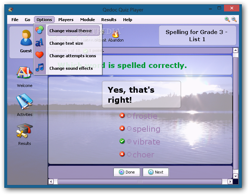Image resolution: width=249 pixels, height=195 pixels.
Task: Click the word 'choer' answer text
Action: pos(143,155)
